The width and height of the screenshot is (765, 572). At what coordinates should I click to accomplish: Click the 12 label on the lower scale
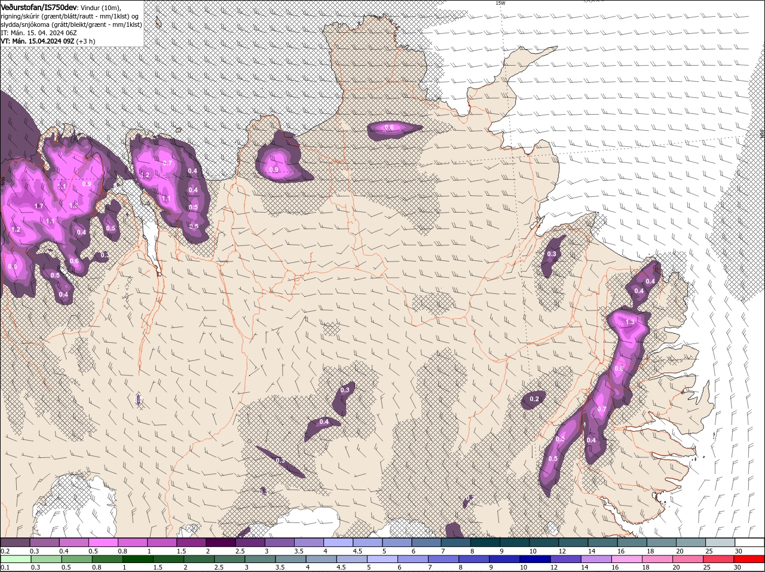click(554, 567)
